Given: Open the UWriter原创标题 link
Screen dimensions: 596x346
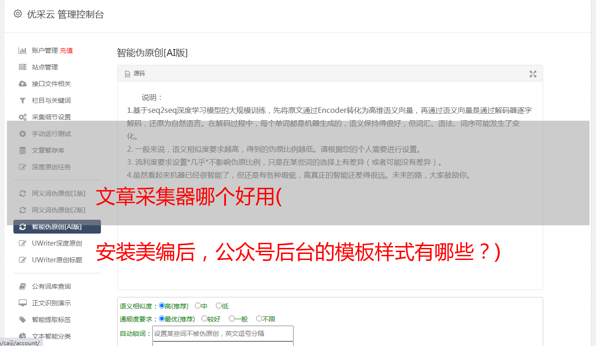Looking at the screenshot, I should coord(57,260).
